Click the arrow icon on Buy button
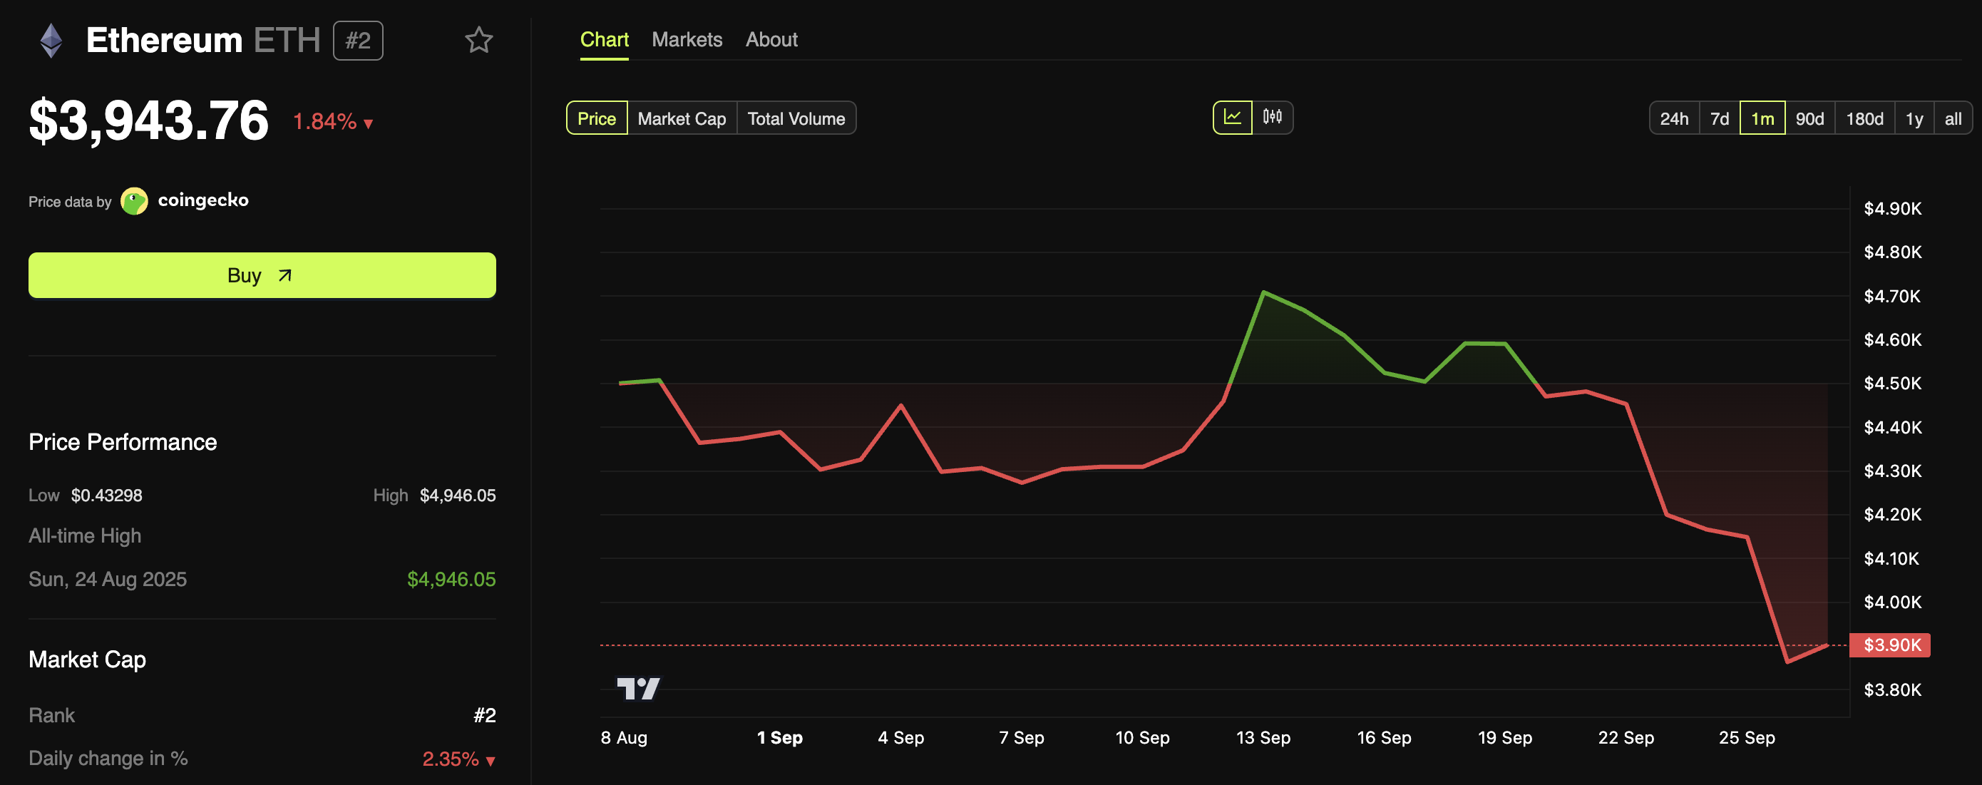Viewport: 1982px width, 785px height. (284, 275)
